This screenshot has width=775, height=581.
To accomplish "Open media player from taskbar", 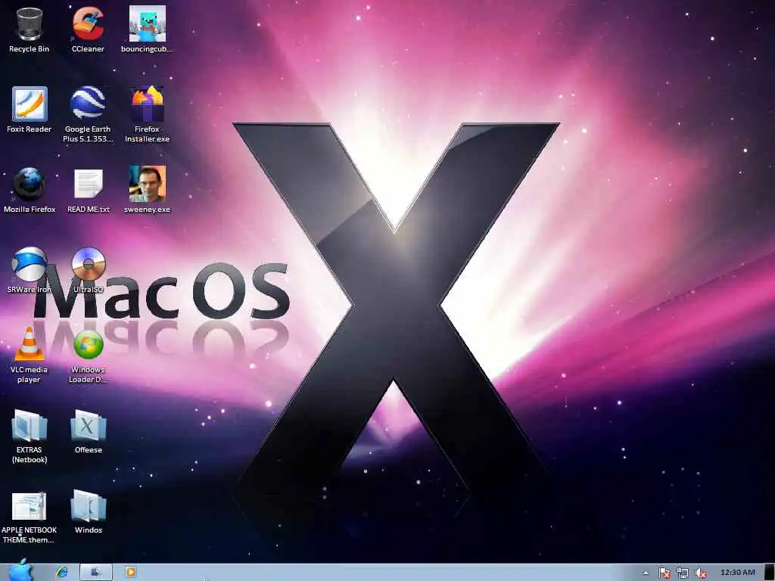I will 130,572.
